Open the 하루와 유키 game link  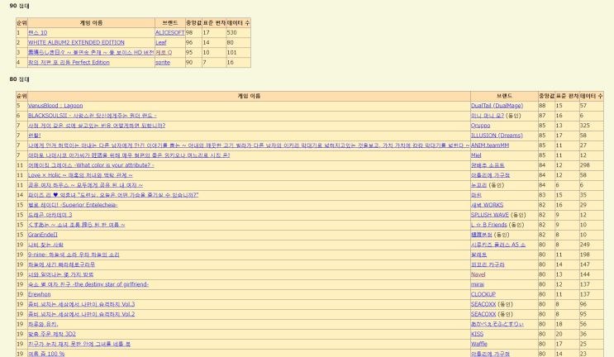(x=43, y=324)
